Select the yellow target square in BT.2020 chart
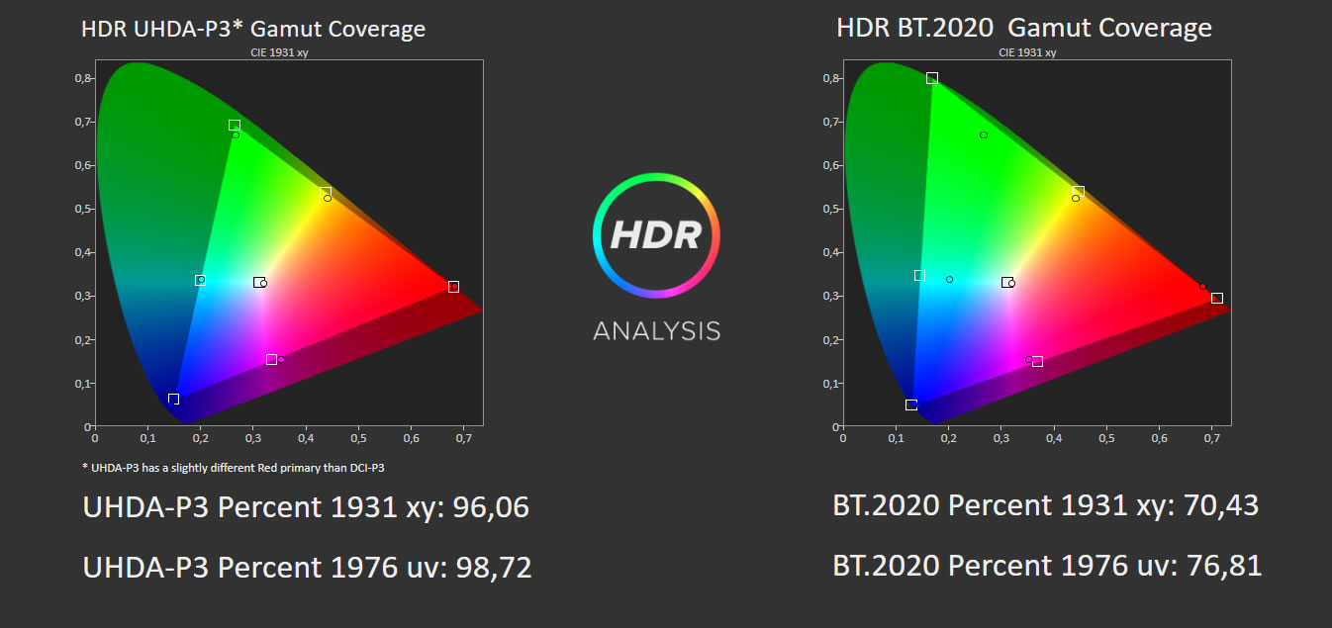 (1079, 191)
